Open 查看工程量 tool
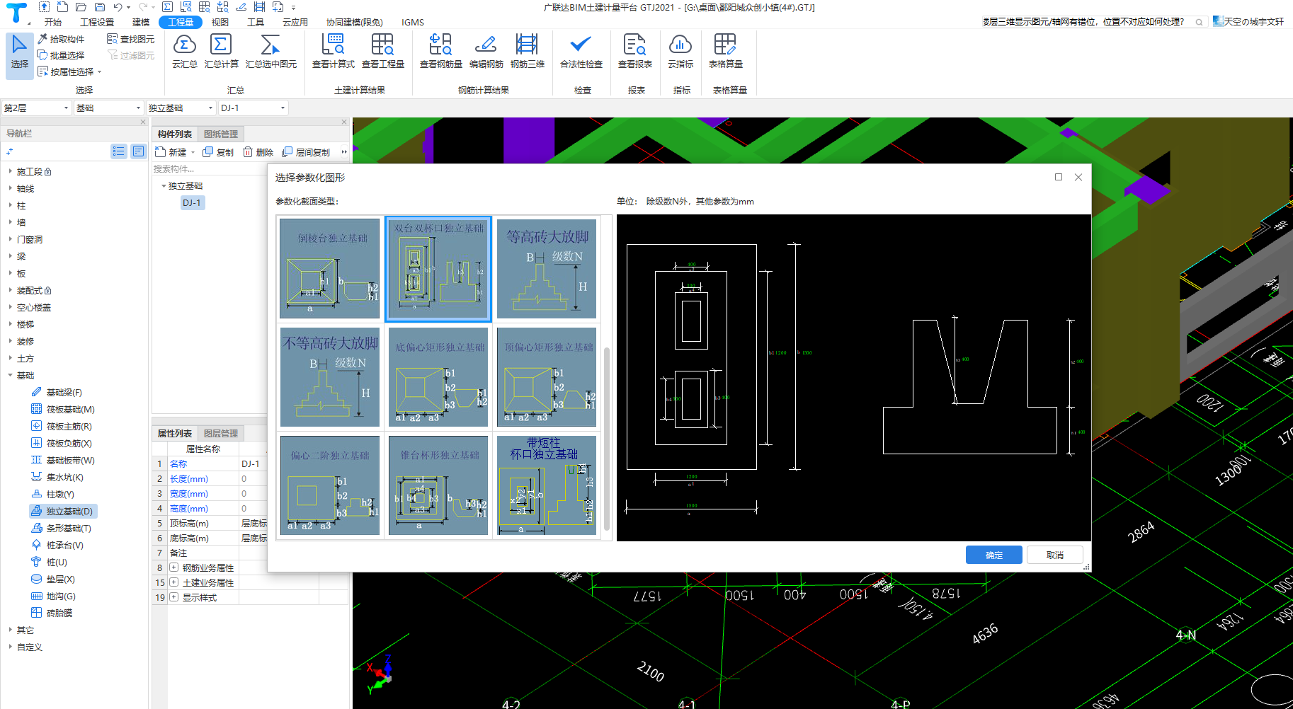1293x709 pixels. tap(382, 51)
